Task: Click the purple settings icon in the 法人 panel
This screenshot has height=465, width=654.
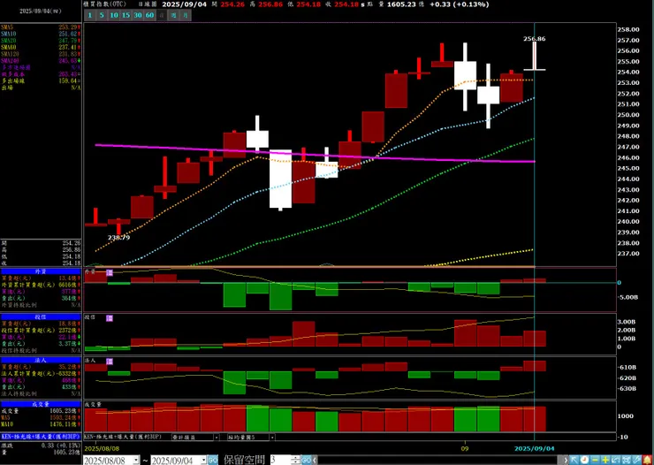Action: click(110, 362)
